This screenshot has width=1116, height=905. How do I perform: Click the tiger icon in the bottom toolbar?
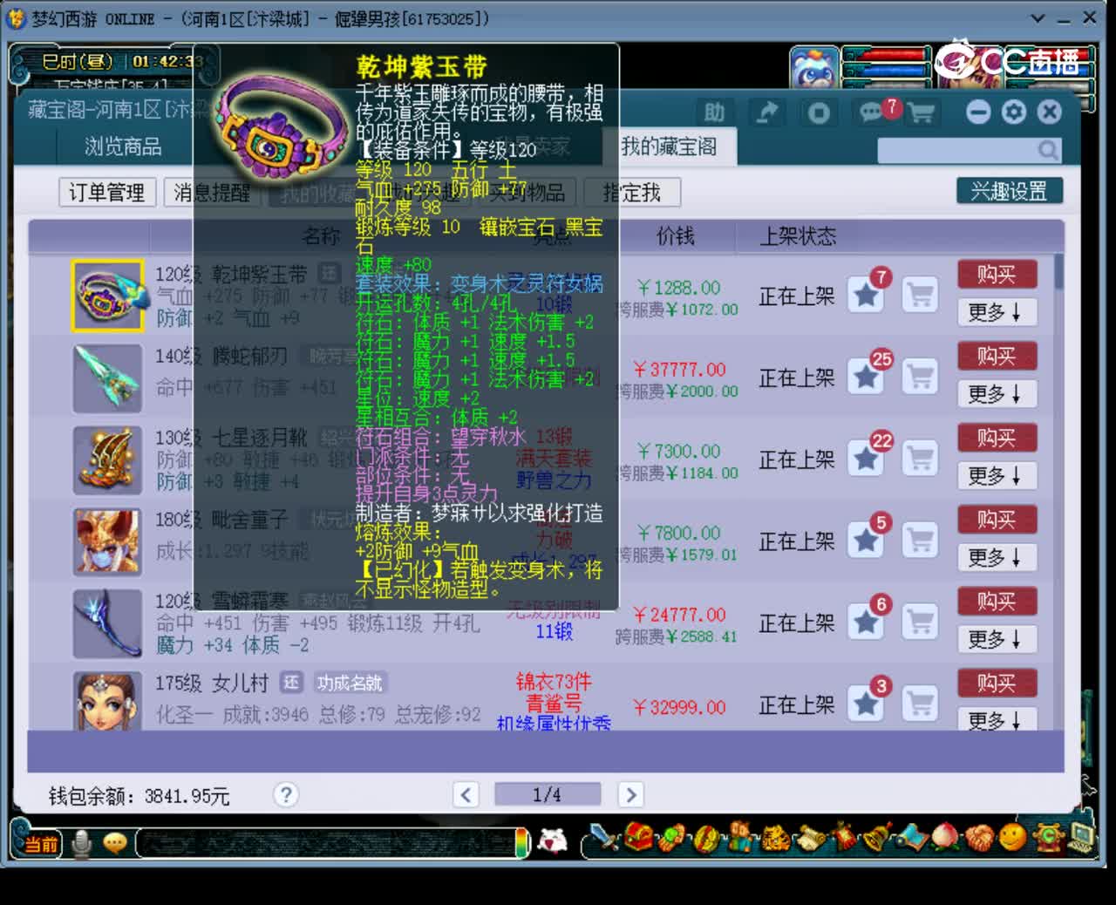(775, 839)
